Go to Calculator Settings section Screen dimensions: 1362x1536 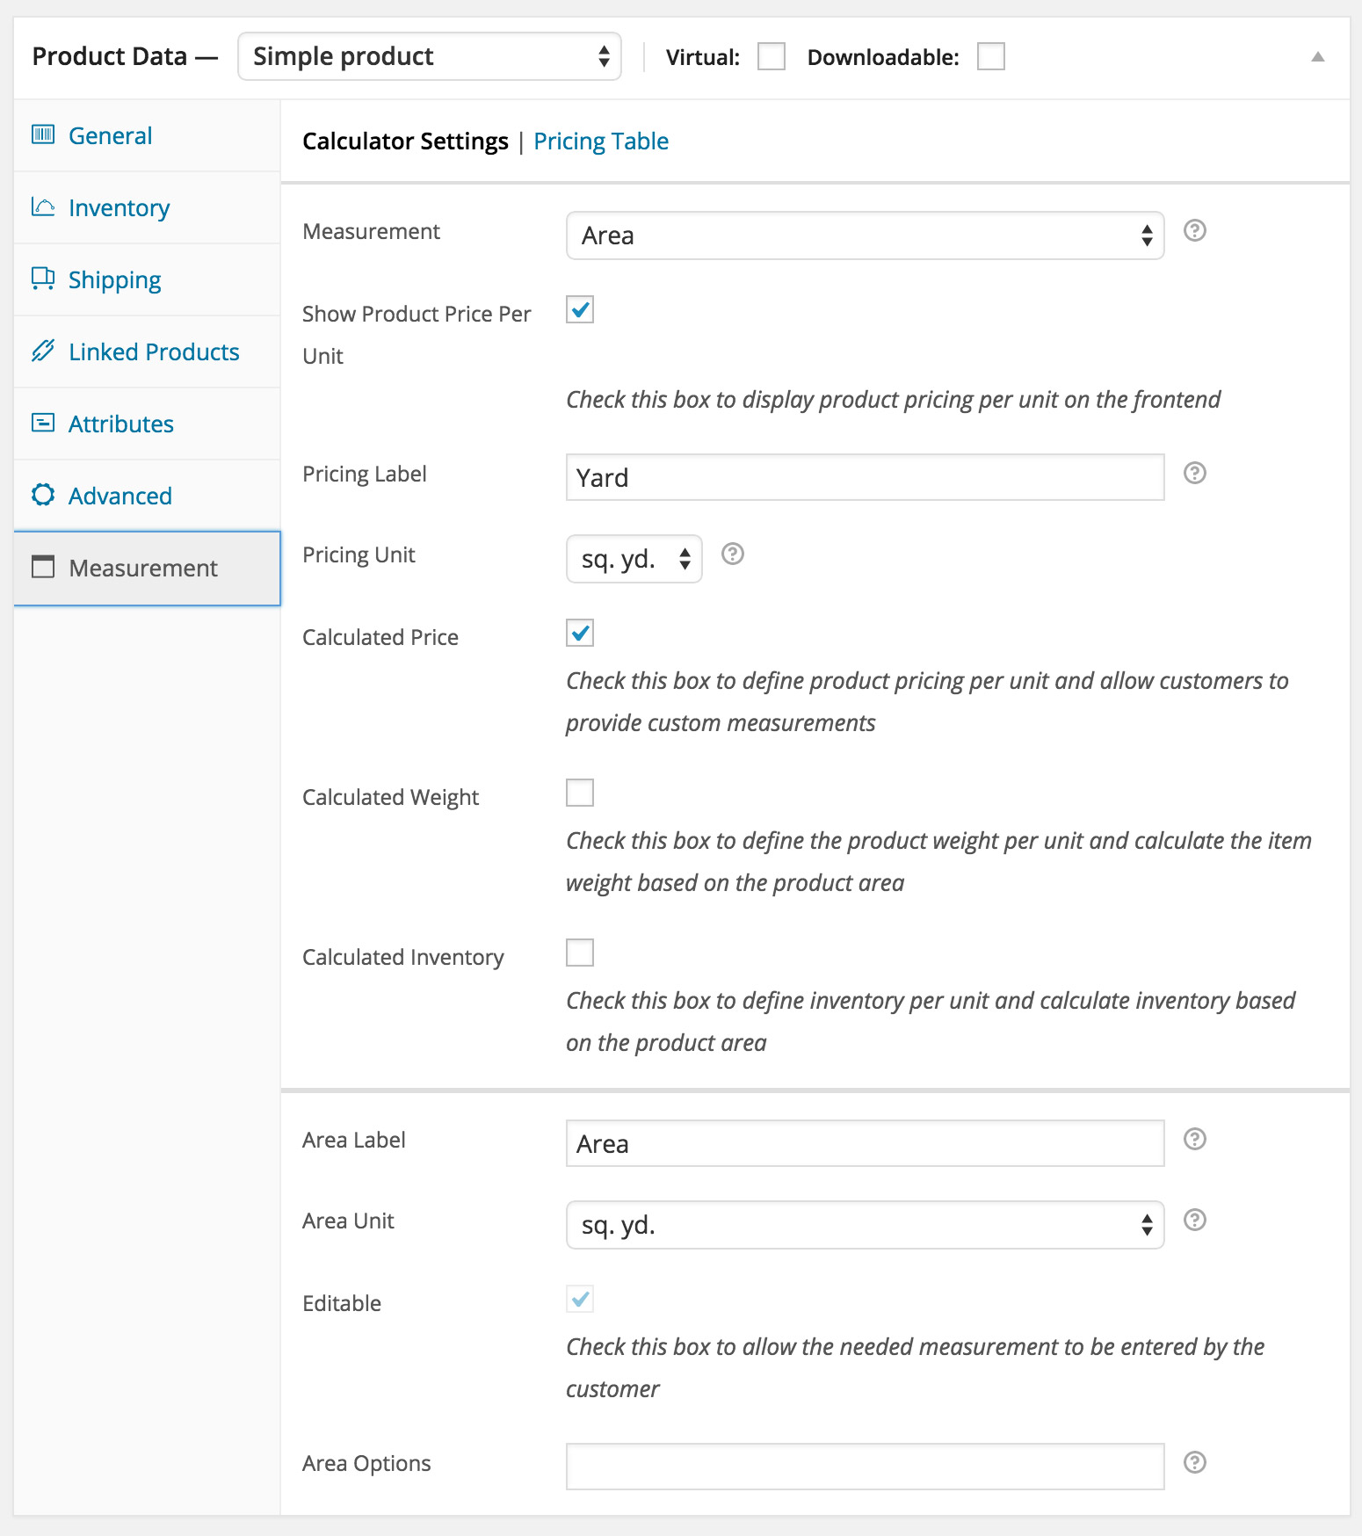(405, 141)
